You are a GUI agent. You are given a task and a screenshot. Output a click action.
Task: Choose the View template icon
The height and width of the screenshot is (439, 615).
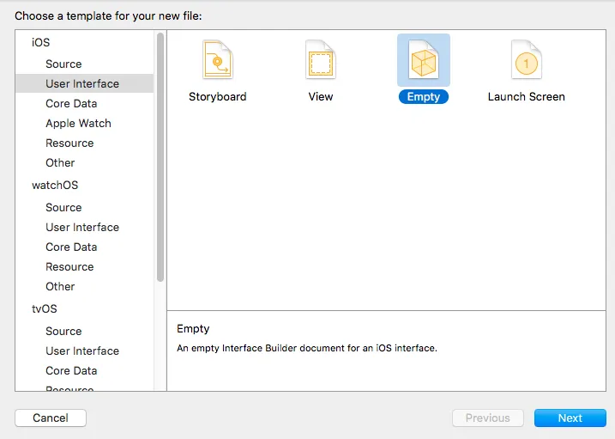click(320, 60)
